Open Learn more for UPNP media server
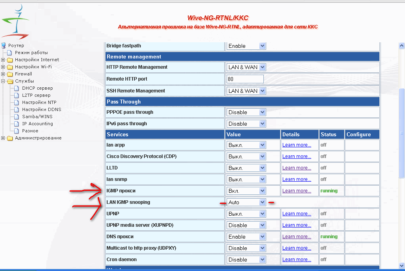The image size is (405, 271). pyautogui.click(x=297, y=225)
